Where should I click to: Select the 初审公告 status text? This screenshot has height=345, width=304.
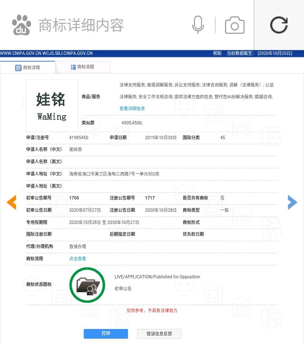pos(123,288)
